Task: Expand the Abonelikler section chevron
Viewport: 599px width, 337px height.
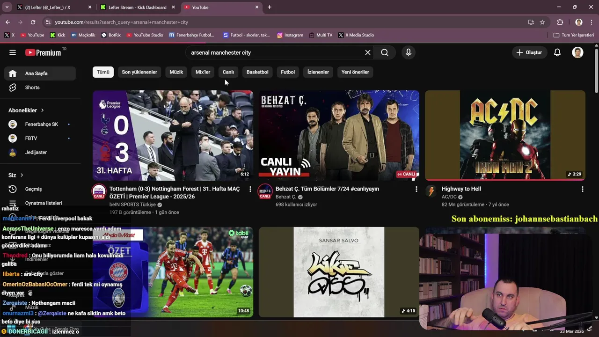Action: pyautogui.click(x=42, y=110)
